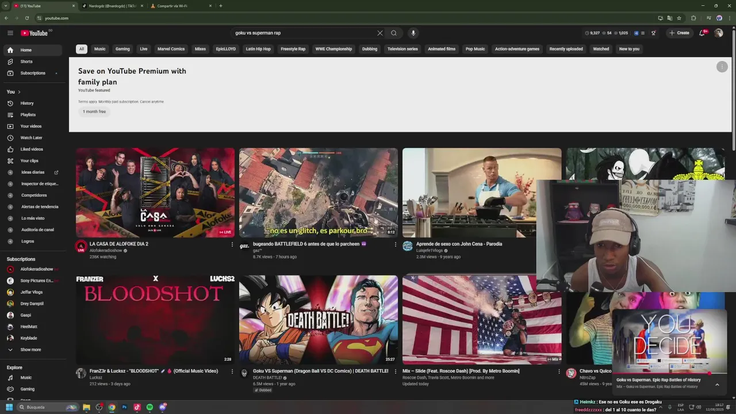Select the All filter chip
This screenshot has height=414, width=736.
[82, 49]
